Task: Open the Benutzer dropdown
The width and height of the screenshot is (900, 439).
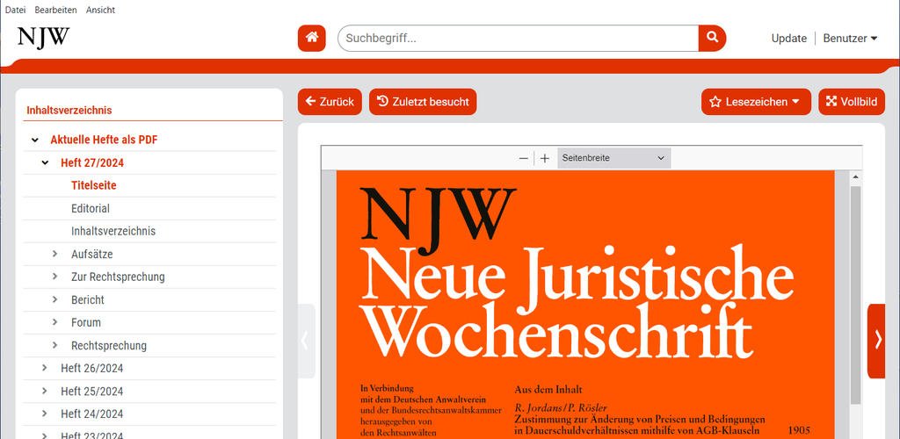Action: pyautogui.click(x=850, y=39)
